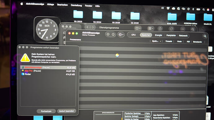Click the search icon in Aktivitätsanzeige toolbar
The height and width of the screenshot is (120, 214).
(205, 36)
